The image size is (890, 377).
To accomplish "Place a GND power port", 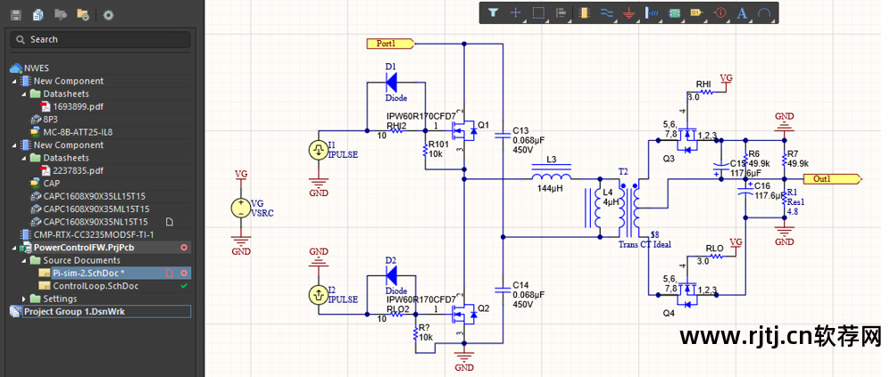I will (628, 12).
